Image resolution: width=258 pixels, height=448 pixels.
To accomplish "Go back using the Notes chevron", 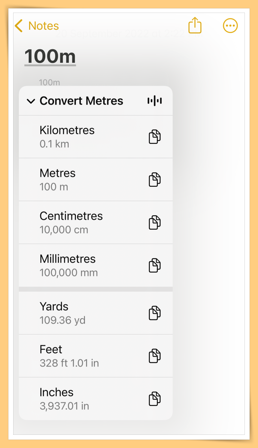I will point(19,26).
